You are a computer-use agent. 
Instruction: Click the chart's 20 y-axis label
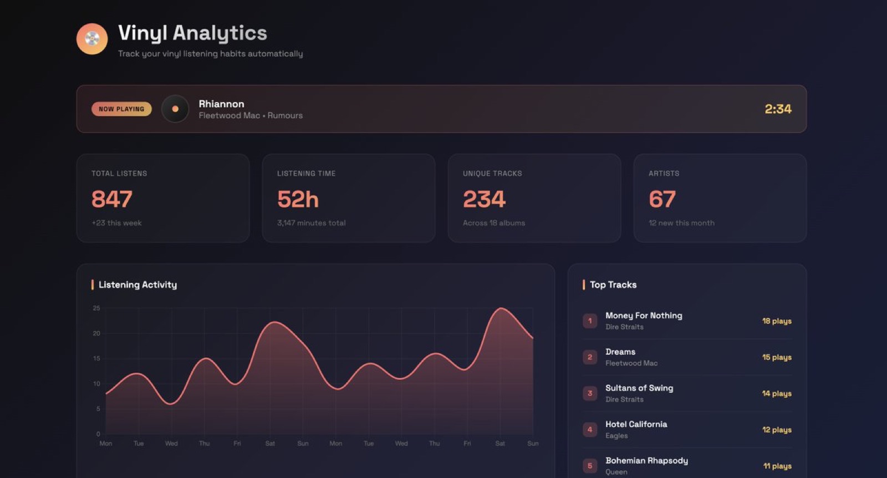click(96, 333)
